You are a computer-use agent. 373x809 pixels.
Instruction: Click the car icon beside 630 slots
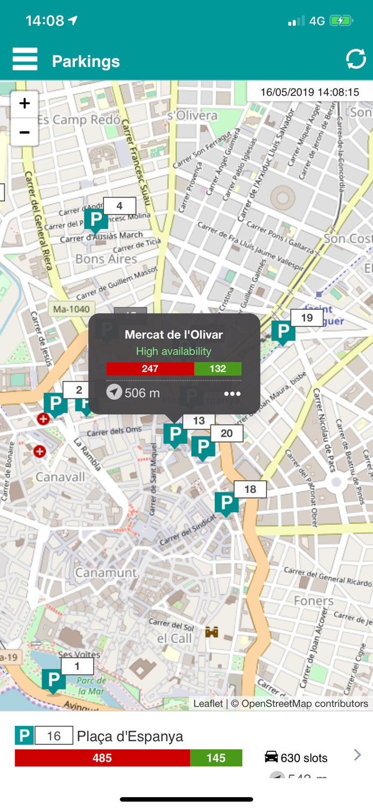coord(271,757)
